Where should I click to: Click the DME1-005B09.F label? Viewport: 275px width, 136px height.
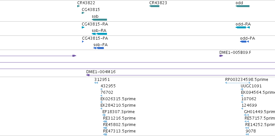[235, 53]
